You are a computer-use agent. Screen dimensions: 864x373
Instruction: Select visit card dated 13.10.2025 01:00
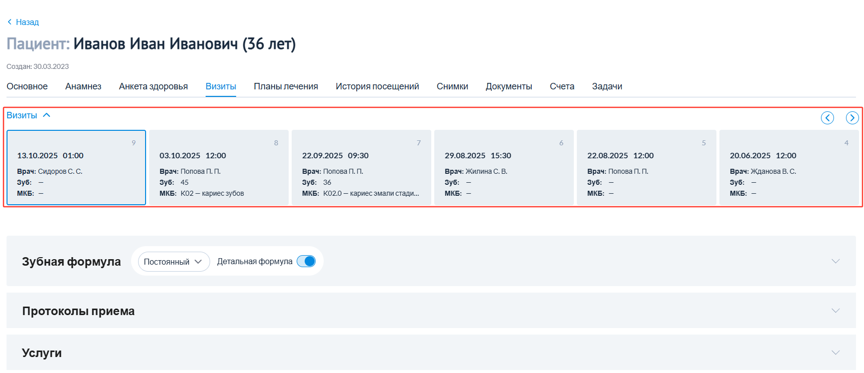(76, 168)
